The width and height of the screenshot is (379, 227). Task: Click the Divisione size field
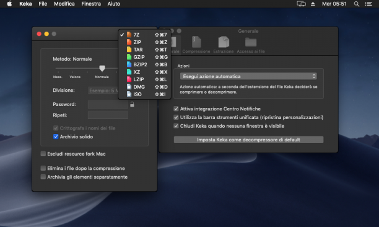(103, 91)
